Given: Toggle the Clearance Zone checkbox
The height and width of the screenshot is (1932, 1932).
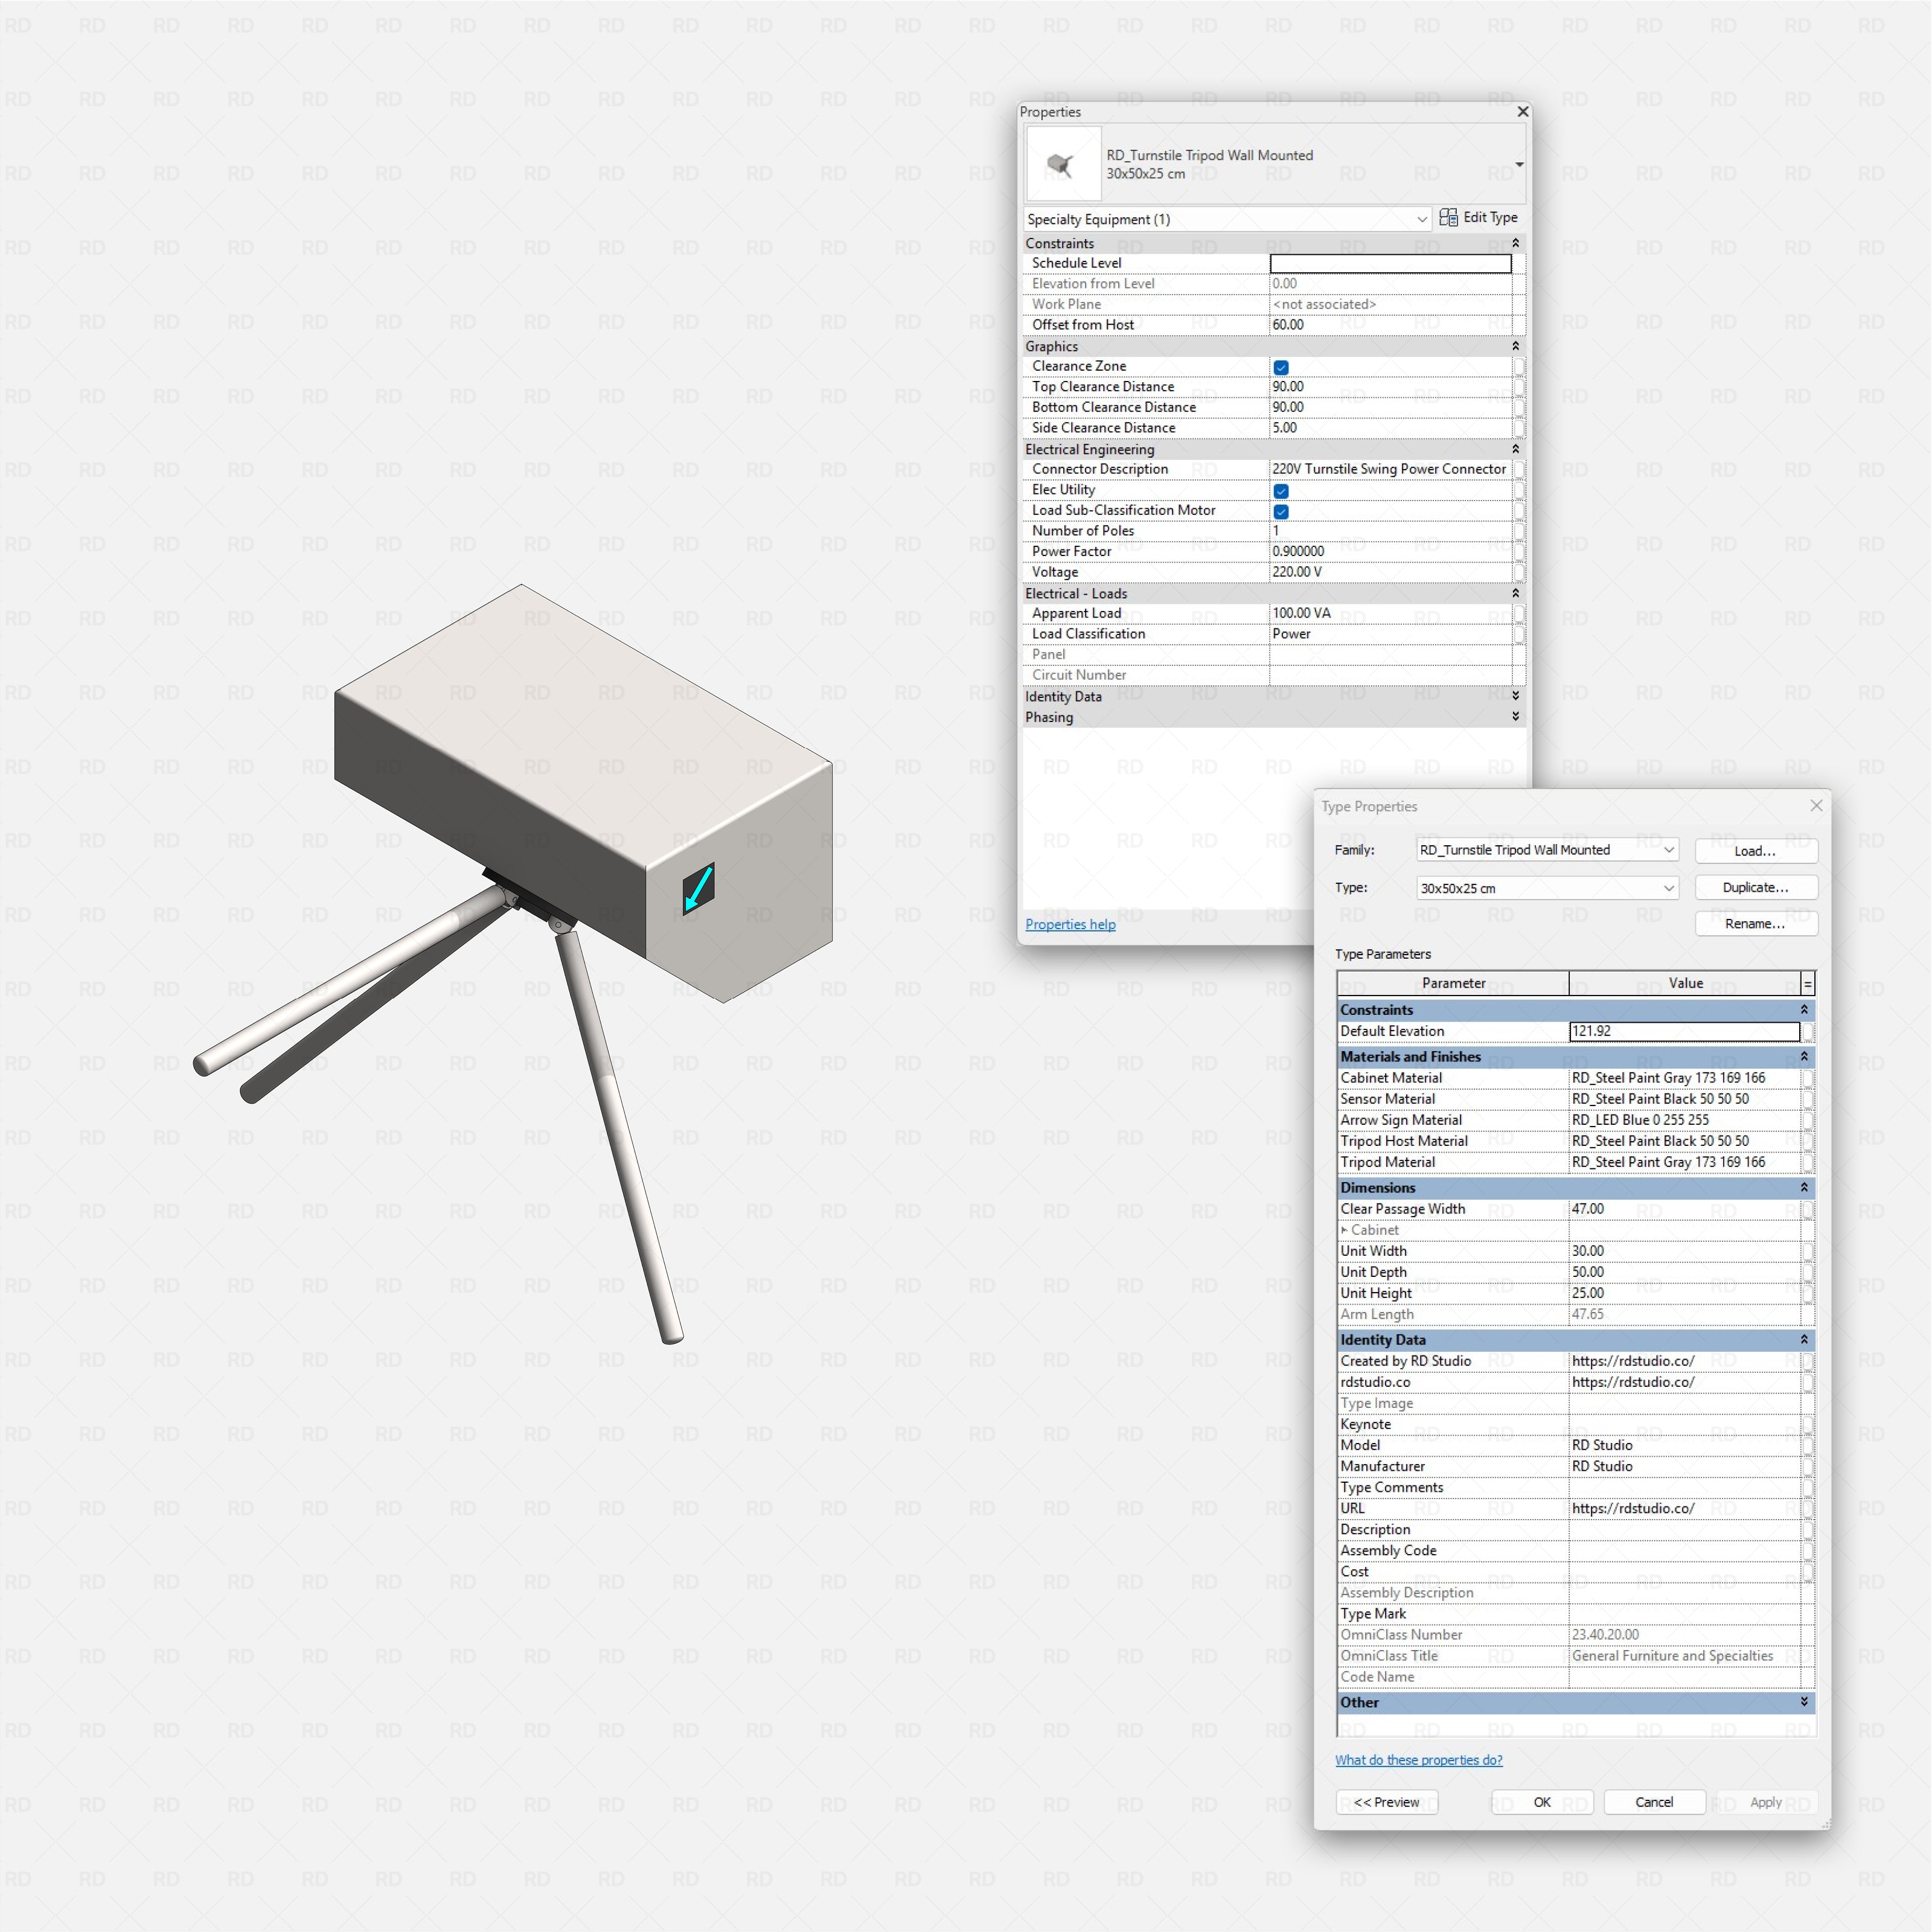Looking at the screenshot, I should coord(1281,367).
